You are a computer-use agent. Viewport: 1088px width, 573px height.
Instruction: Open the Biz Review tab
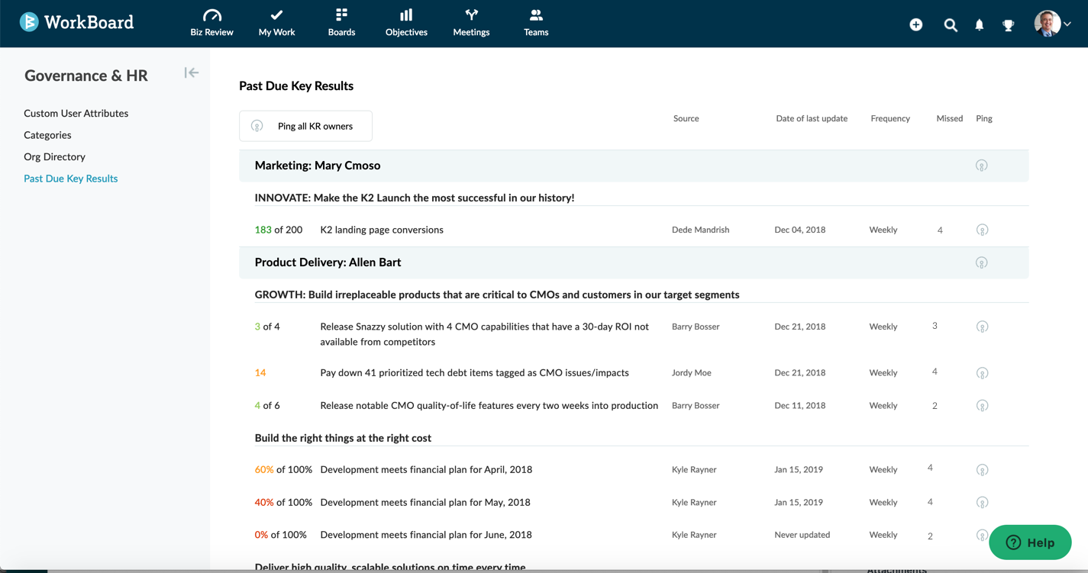pyautogui.click(x=211, y=23)
